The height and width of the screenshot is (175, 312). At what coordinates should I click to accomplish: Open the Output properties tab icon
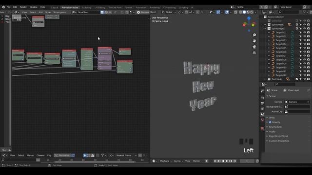(x=262, y=104)
